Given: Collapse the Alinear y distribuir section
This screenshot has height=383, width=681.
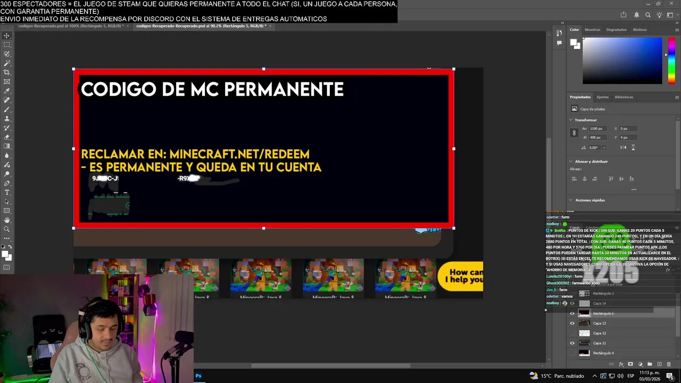Looking at the screenshot, I should [x=571, y=162].
